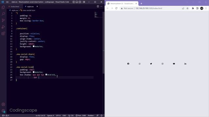Go forward in the Chrome browser
Image resolution: width=209 pixels, height=117 pixels.
click(112, 8)
